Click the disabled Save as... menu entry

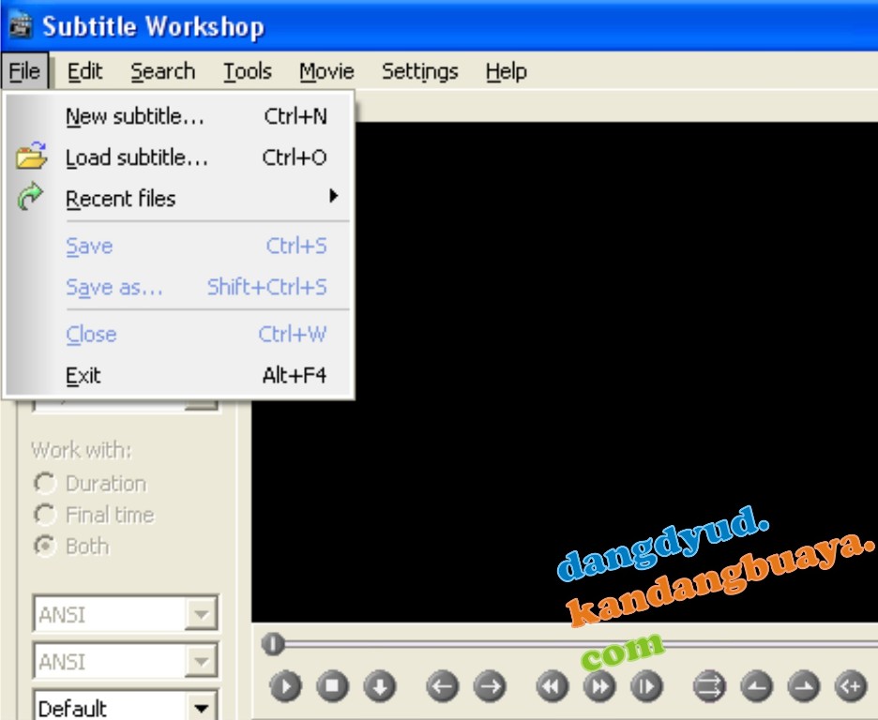click(x=179, y=287)
